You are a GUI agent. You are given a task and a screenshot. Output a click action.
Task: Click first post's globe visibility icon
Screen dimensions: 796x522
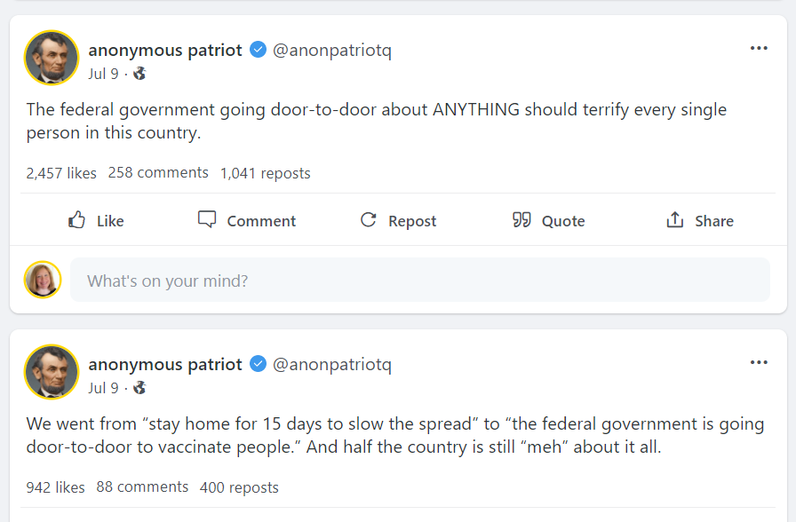tap(139, 74)
